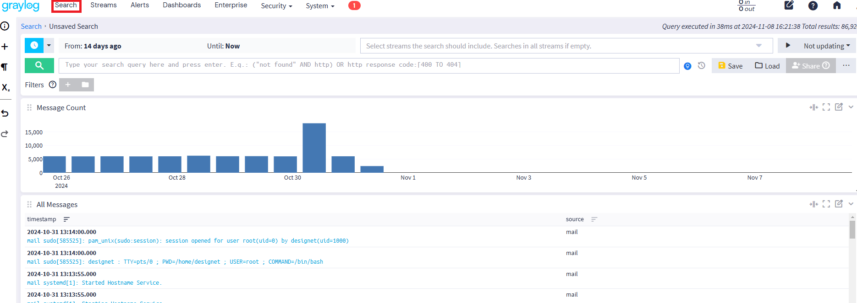The height and width of the screenshot is (303, 857).
Task: Start auto-refresh with the play button
Action: pos(788,46)
